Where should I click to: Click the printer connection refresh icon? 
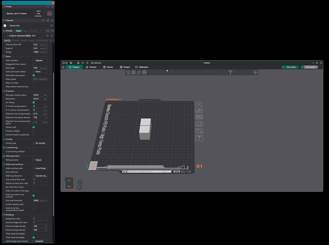[48, 6]
